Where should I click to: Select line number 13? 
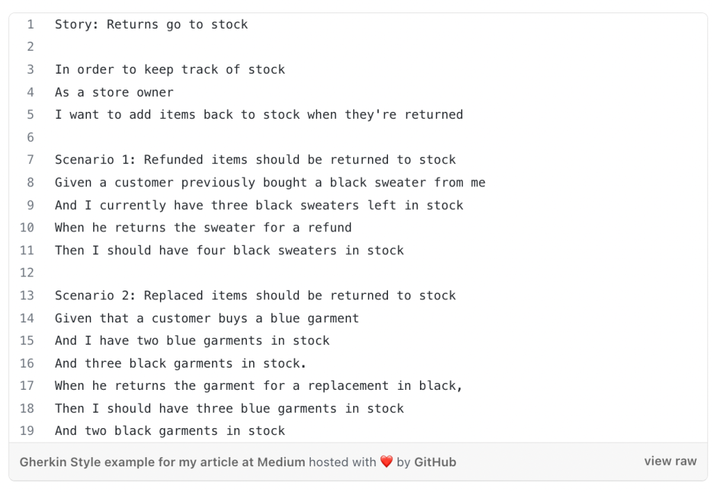click(x=27, y=295)
